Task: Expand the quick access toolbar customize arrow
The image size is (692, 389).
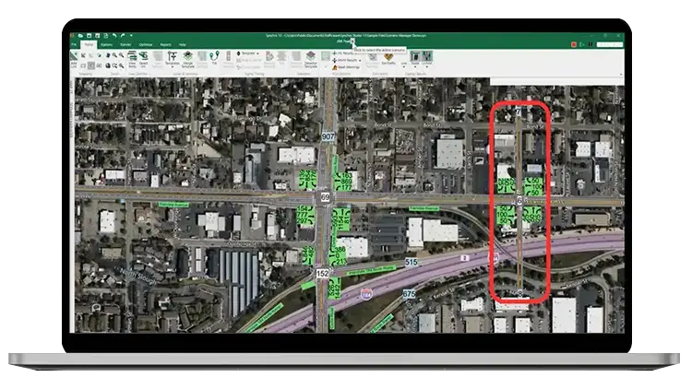Action: [x=131, y=35]
